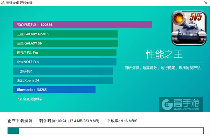Close the 逍遥安卓 installer window
Image resolution: width=210 pixels, height=138 pixels.
tap(206, 3)
